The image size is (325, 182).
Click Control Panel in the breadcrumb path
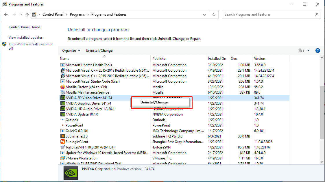pos(53,14)
